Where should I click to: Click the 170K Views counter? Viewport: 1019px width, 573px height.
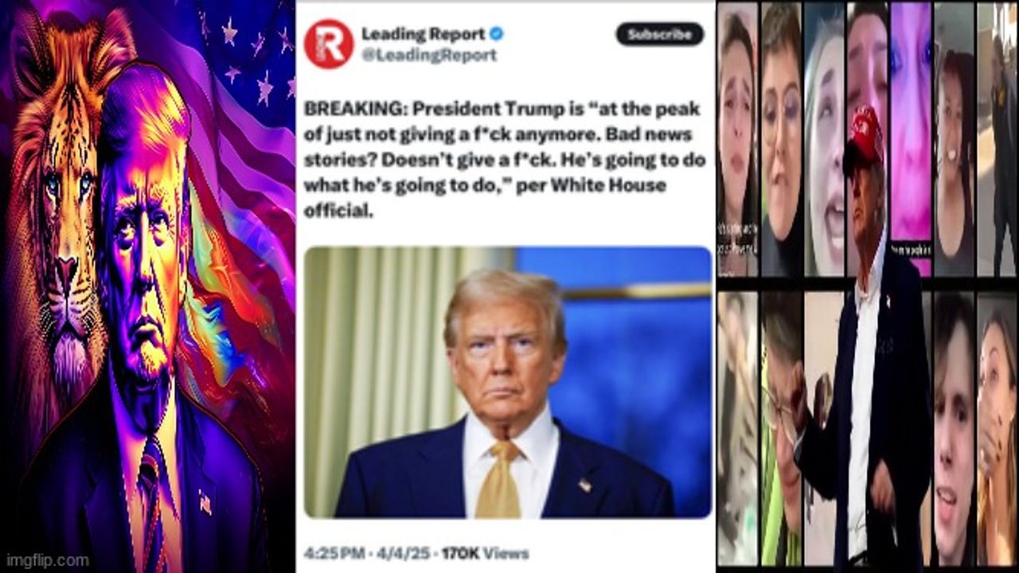pyautogui.click(x=485, y=553)
